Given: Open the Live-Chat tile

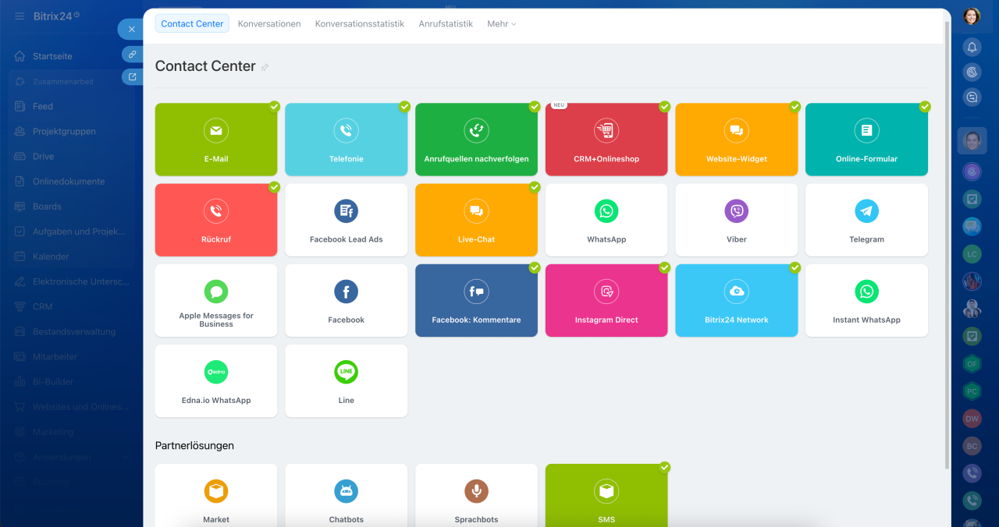Looking at the screenshot, I should 476,220.
